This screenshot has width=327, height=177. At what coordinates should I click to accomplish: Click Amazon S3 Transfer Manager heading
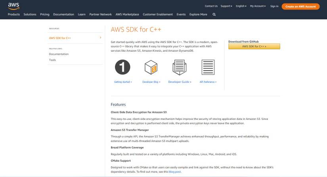pyautogui.click(x=130, y=130)
